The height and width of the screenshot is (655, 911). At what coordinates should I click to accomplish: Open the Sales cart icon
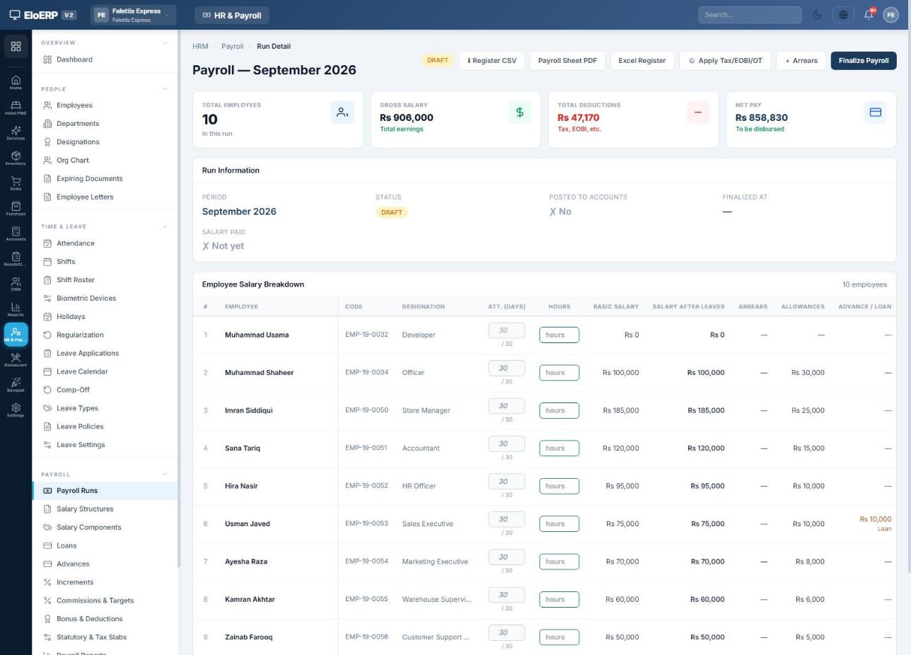point(16,183)
